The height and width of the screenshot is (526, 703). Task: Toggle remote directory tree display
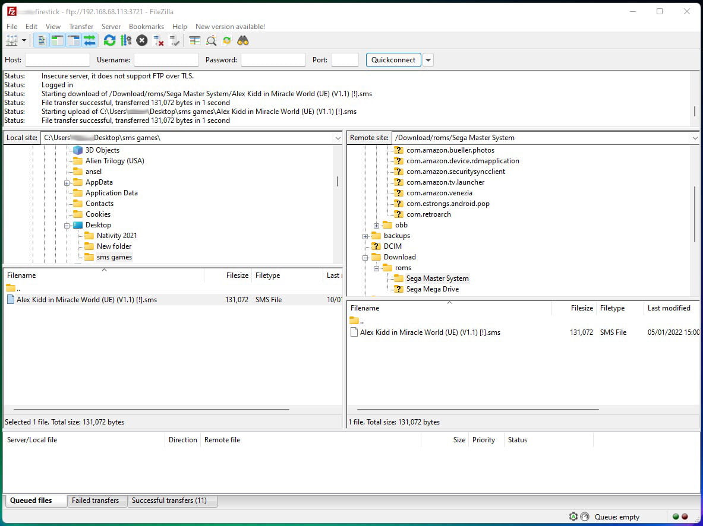74,41
